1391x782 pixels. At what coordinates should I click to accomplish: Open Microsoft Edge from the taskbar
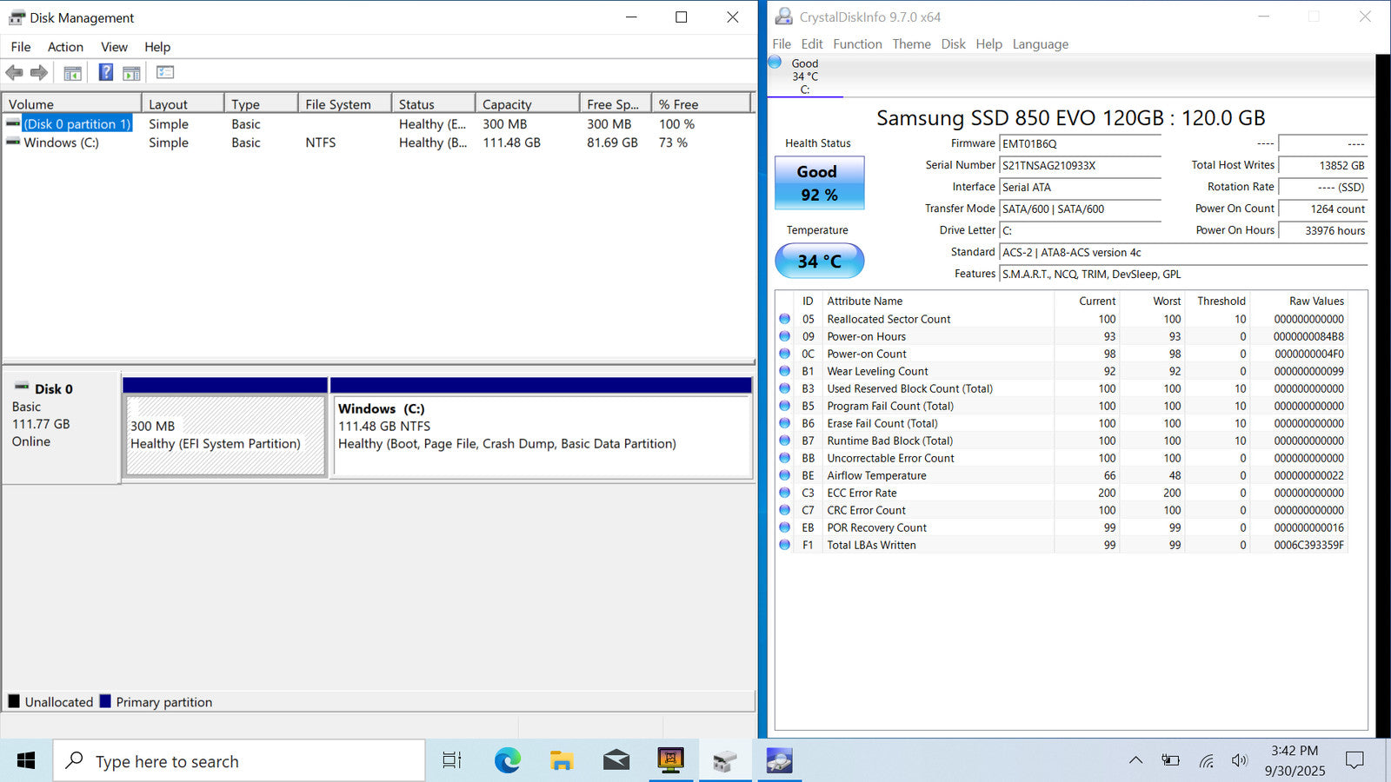click(507, 761)
